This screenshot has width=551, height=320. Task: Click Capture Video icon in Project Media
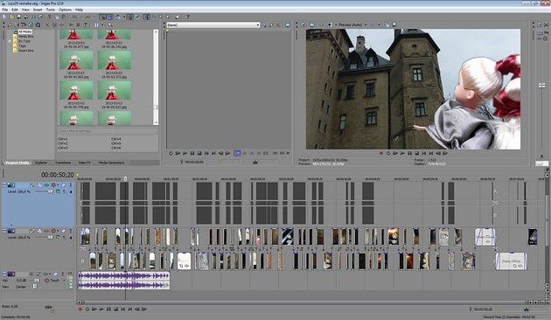coord(24,25)
